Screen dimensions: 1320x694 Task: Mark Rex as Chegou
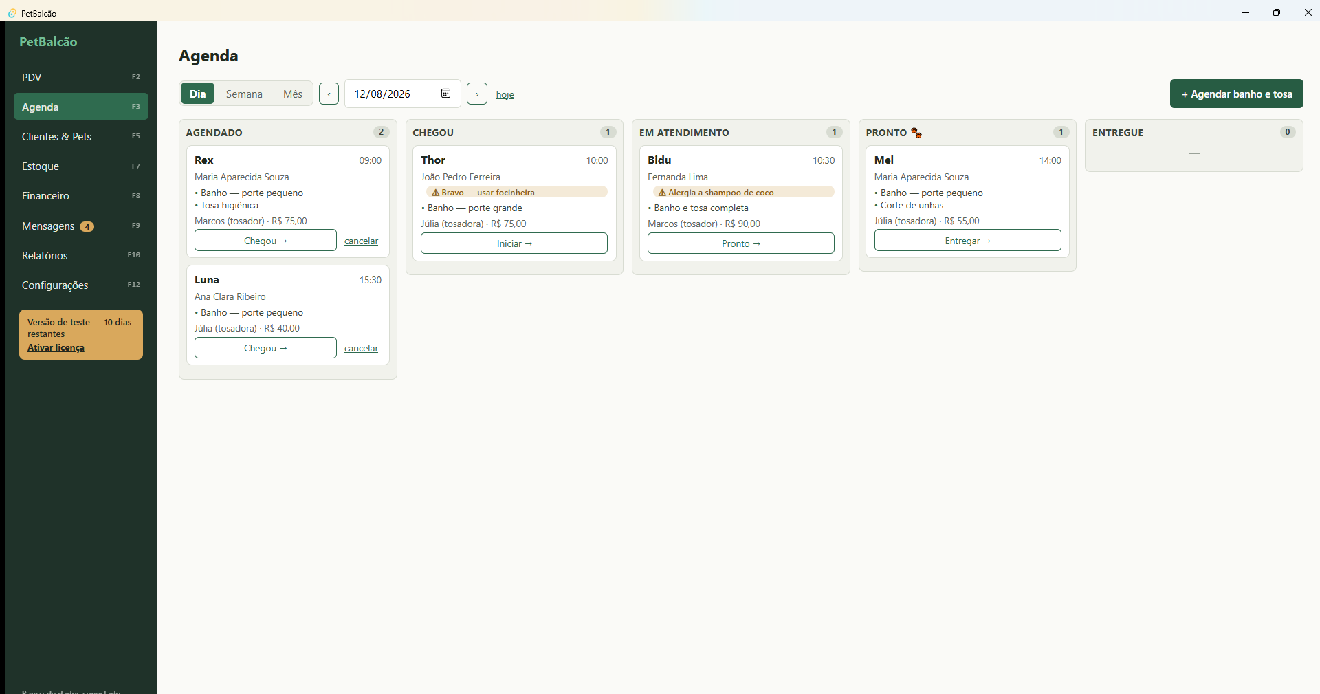coord(265,241)
